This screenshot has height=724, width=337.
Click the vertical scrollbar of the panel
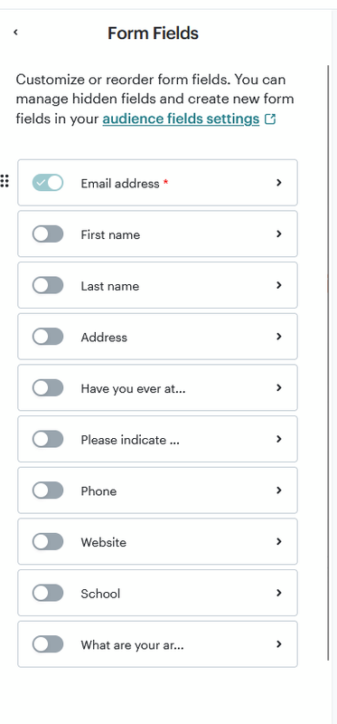click(328, 363)
